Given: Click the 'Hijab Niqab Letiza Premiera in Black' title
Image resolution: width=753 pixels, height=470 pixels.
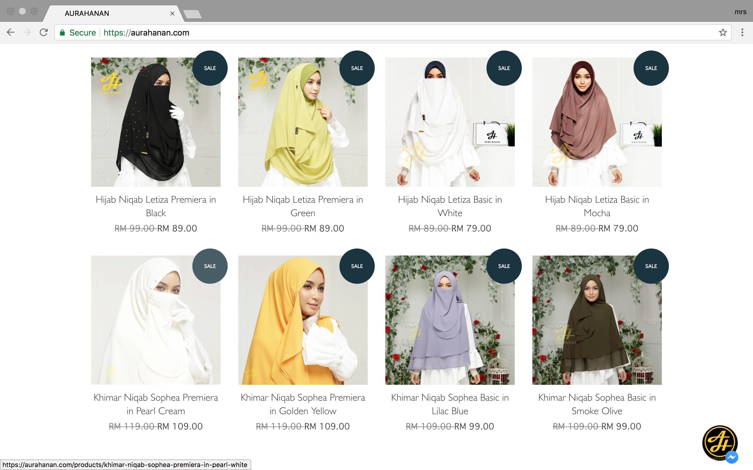Looking at the screenshot, I should (x=156, y=206).
